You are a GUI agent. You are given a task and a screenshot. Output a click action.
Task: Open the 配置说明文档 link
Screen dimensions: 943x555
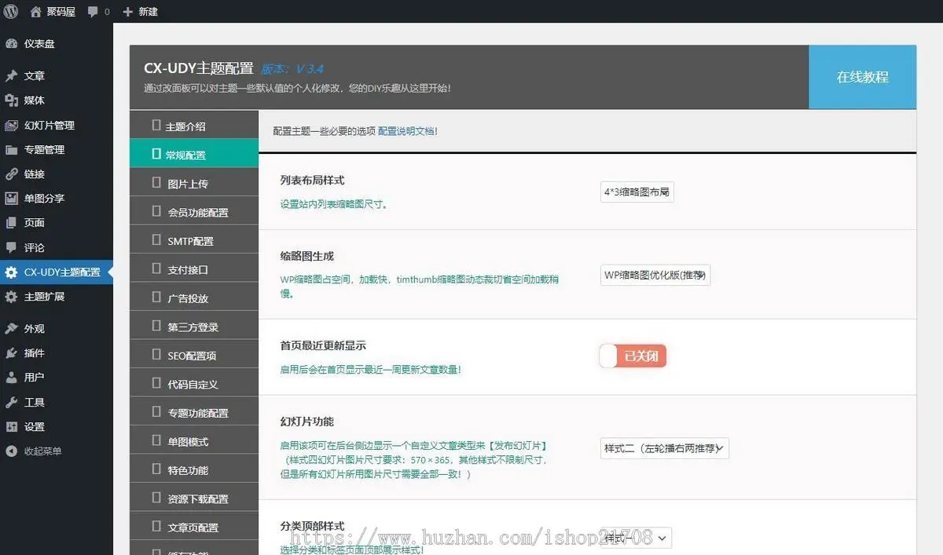coord(408,131)
